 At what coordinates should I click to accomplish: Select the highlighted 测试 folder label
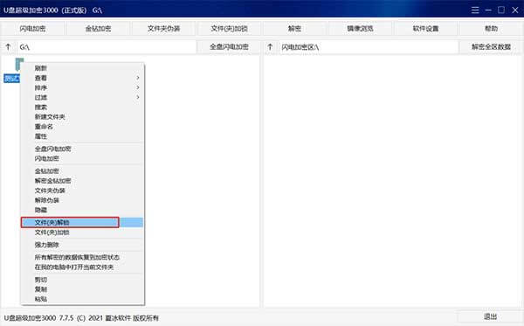(11, 79)
